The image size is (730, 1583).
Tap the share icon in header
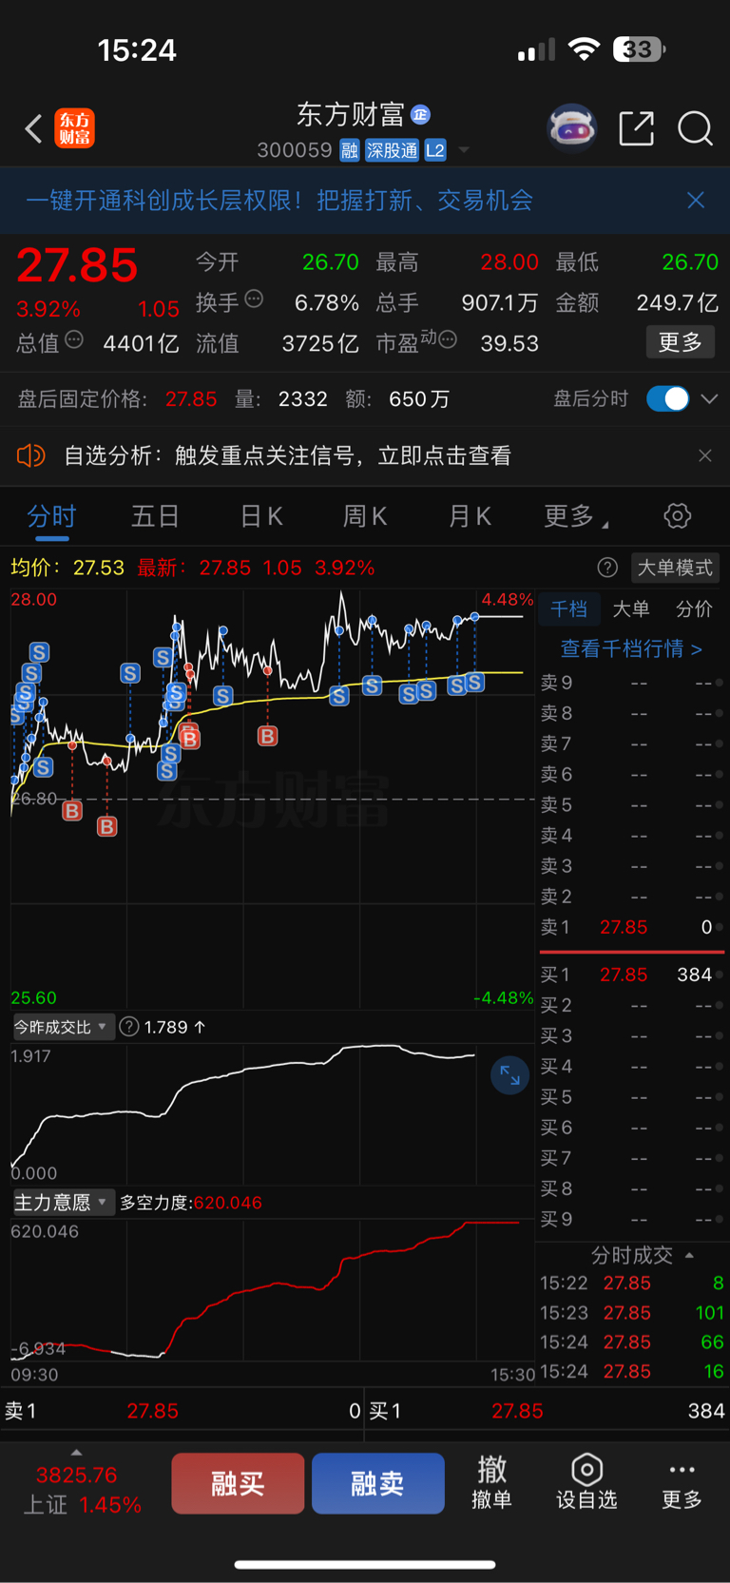pyautogui.click(x=636, y=128)
